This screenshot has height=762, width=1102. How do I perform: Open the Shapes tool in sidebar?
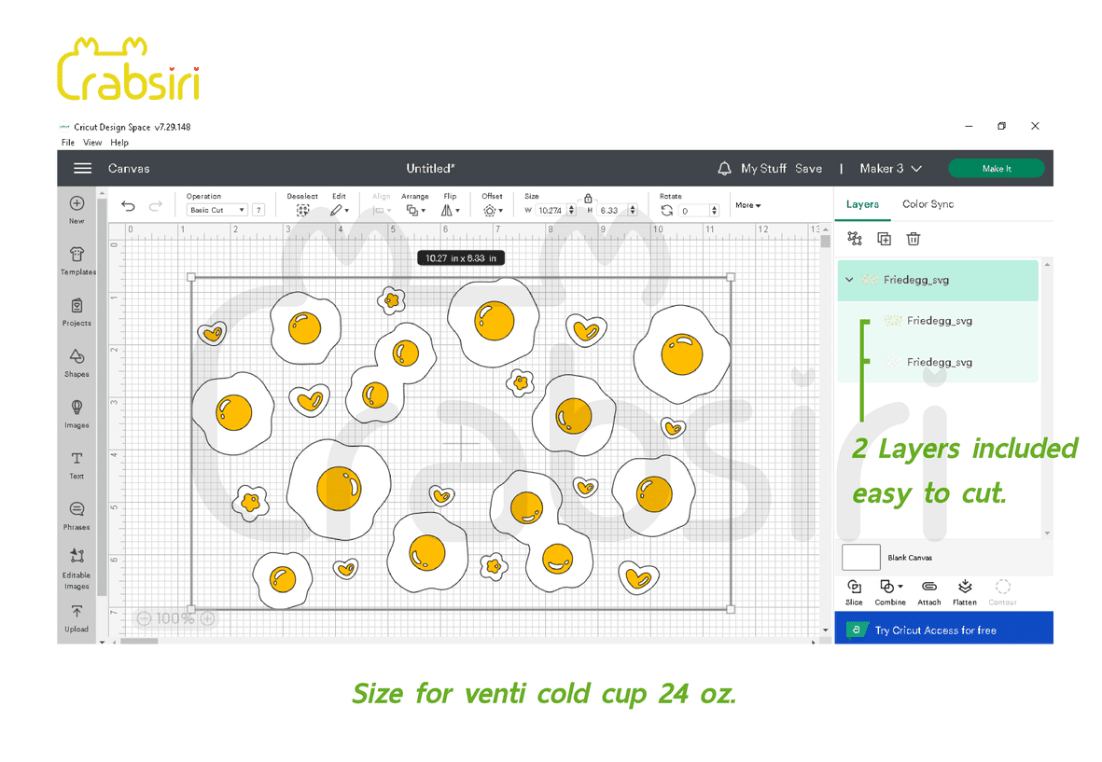(x=77, y=361)
